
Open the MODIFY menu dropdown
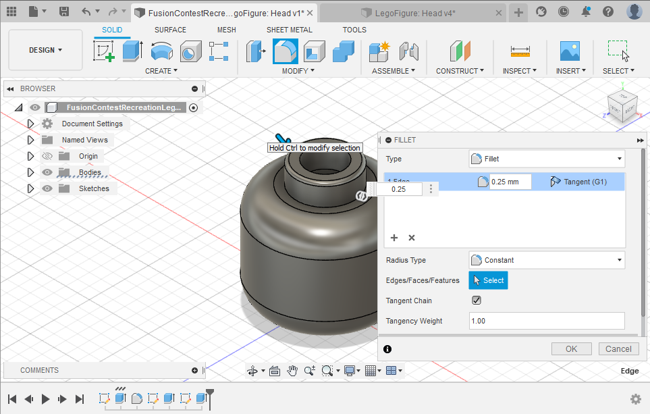298,71
